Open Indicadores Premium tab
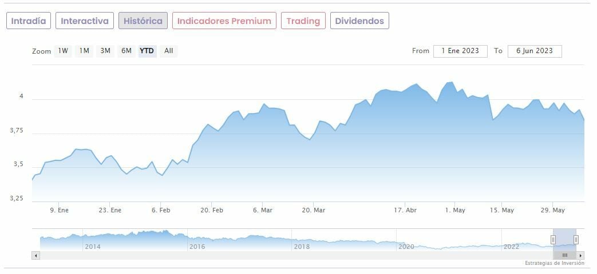Image resolution: width=597 pixels, height=274 pixels. pos(224,21)
